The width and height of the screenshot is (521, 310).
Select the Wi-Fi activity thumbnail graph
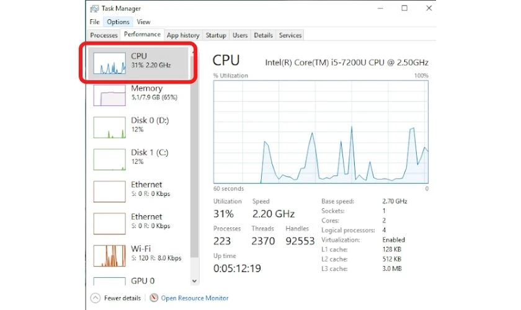[109, 256]
